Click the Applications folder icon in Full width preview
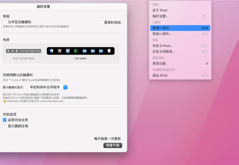The width and height of the screenshot is (239, 165). pyautogui.click(x=84, y=51)
